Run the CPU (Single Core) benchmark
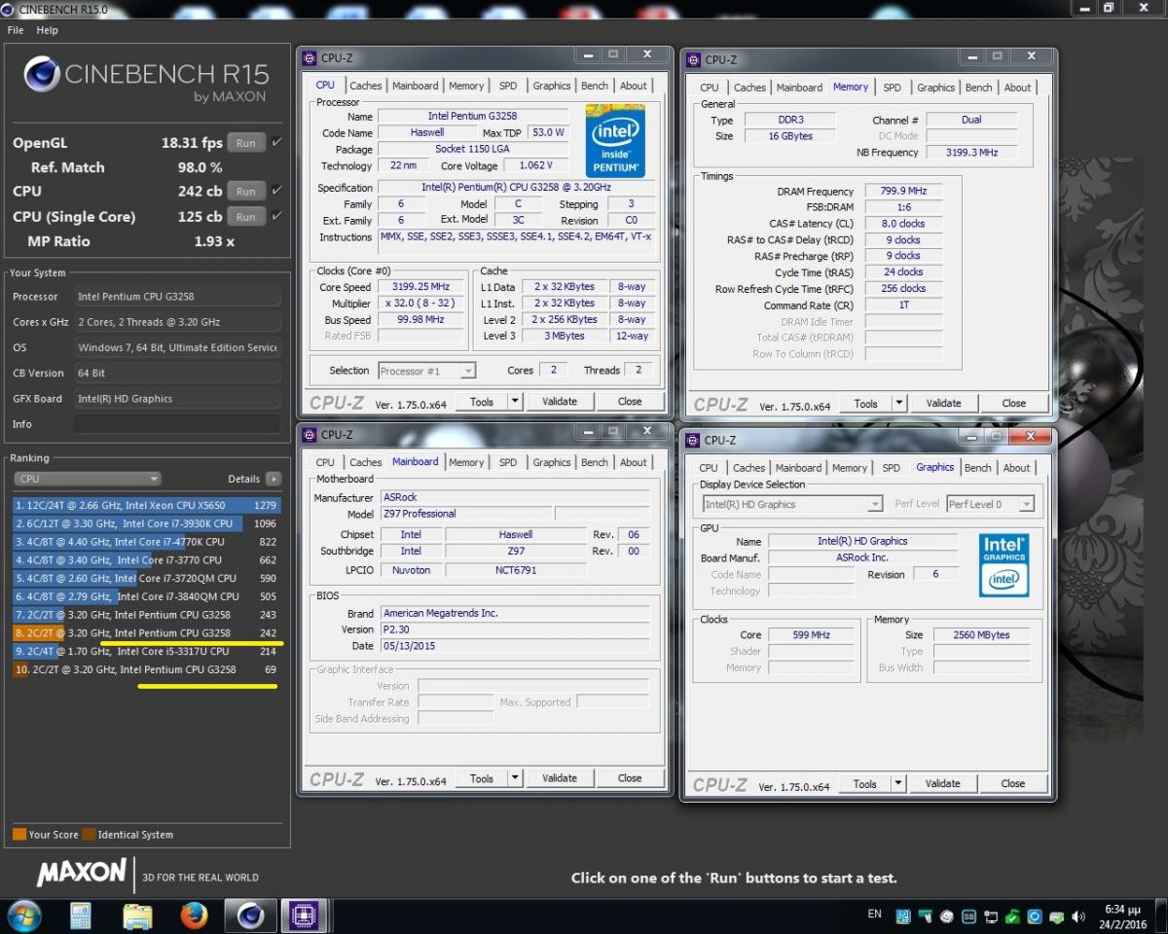This screenshot has width=1168, height=934. (246, 217)
